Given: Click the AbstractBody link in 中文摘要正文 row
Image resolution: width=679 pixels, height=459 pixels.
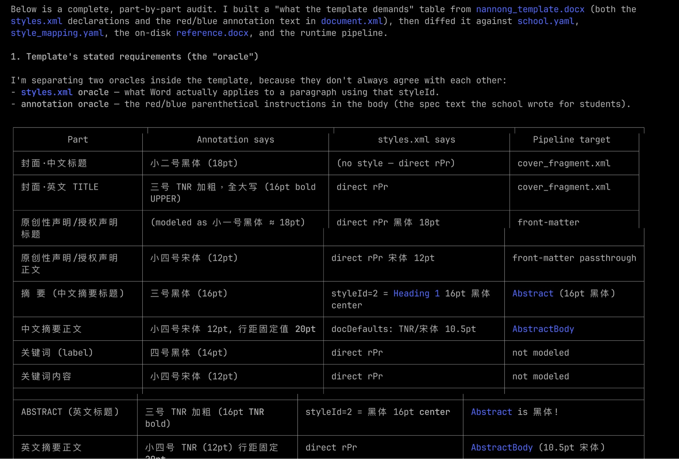Looking at the screenshot, I should tap(543, 329).
